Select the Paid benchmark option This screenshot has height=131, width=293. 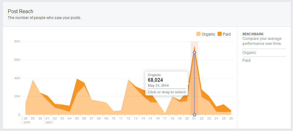(246, 61)
